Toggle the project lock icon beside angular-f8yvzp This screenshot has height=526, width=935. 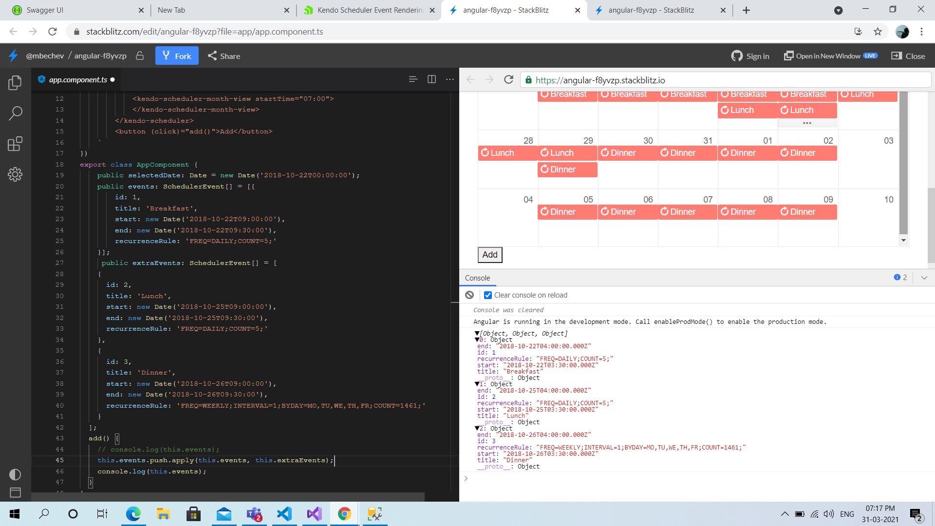[x=140, y=56]
